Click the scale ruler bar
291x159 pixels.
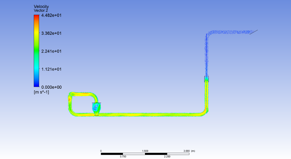[145, 154]
